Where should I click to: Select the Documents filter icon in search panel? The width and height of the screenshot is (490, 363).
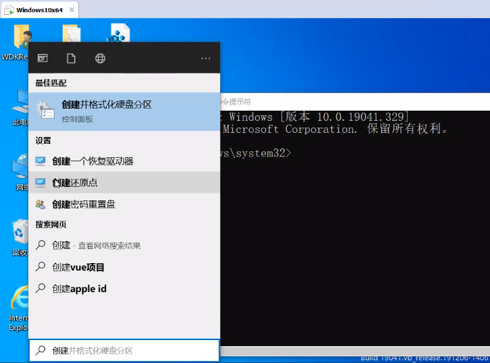click(72, 58)
